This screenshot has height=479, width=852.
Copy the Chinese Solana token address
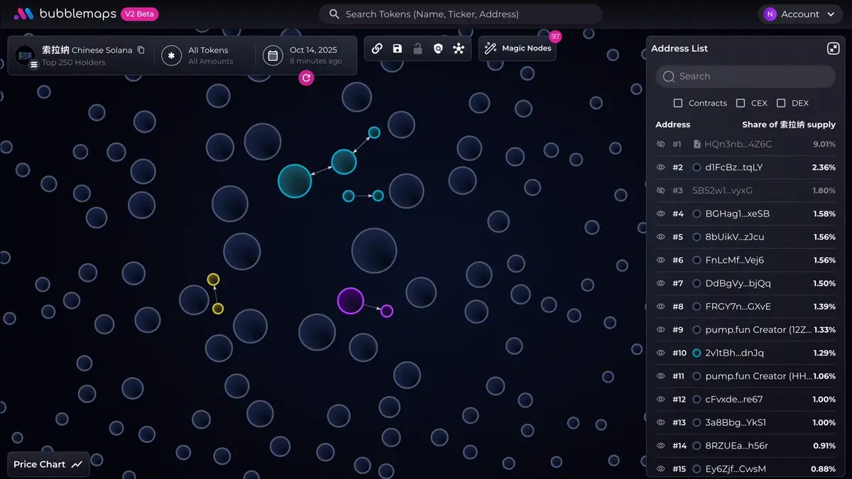click(141, 50)
